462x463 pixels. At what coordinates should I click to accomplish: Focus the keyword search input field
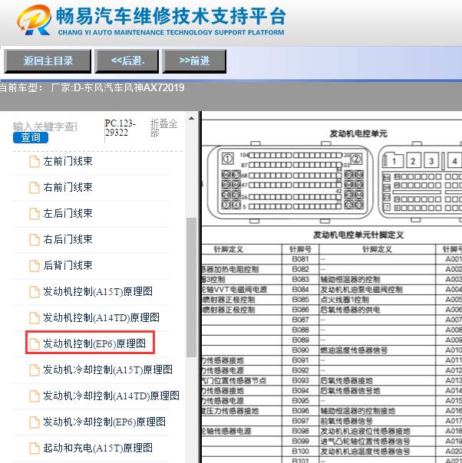pyautogui.click(x=45, y=126)
